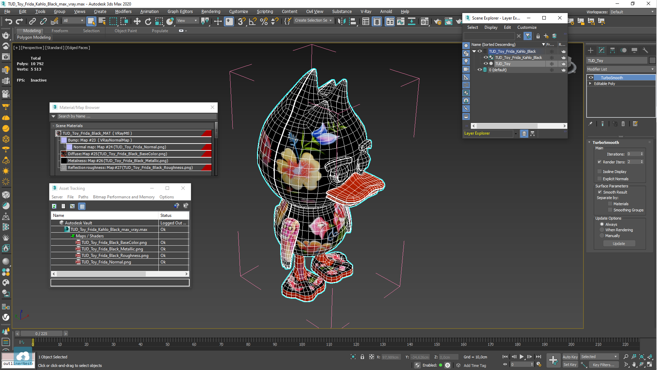Activate Bind to Space Warp tool
Image resolution: width=657 pixels, height=370 pixels.
[54, 21]
